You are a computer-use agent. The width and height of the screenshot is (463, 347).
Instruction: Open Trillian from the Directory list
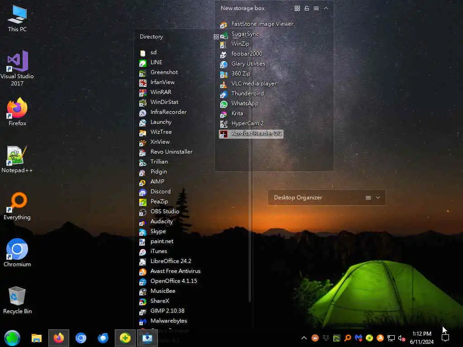154,162
